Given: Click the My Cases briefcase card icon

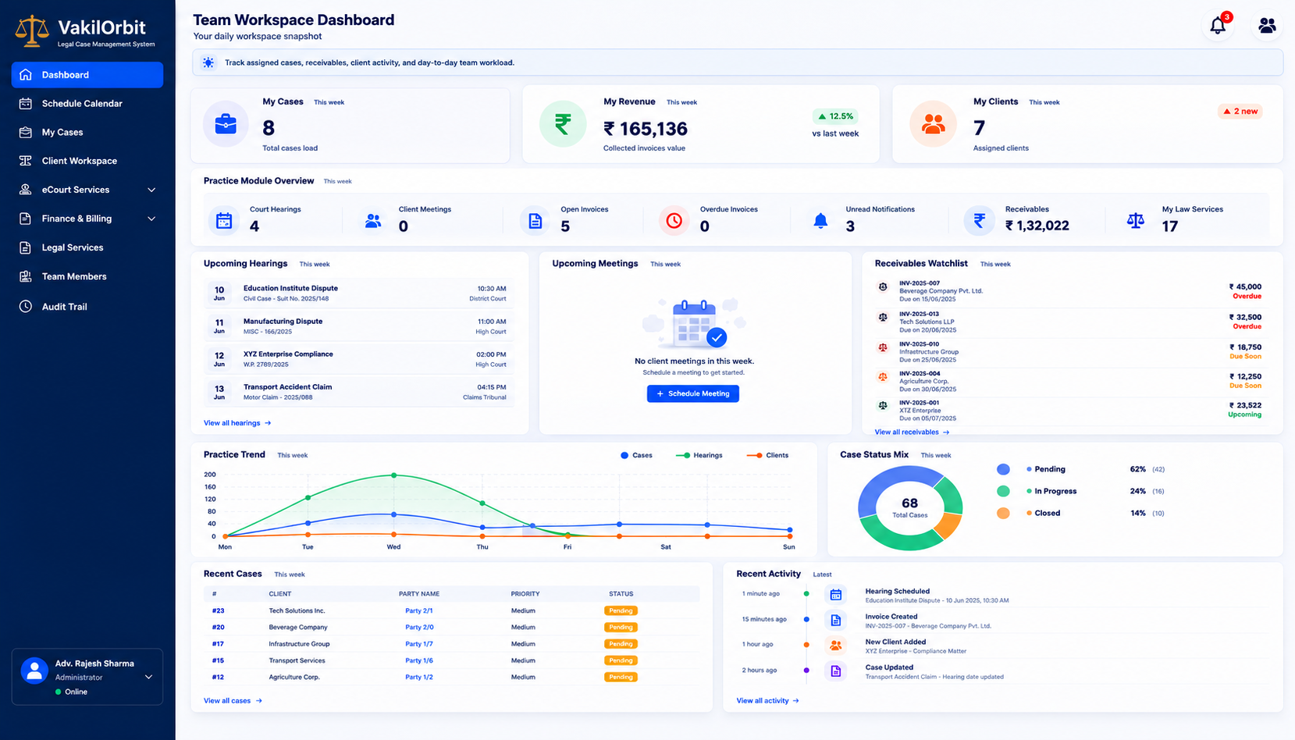Looking at the screenshot, I should pos(226,124).
